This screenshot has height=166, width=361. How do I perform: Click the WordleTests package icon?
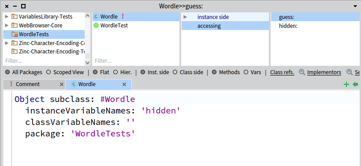pyautogui.click(x=15, y=34)
